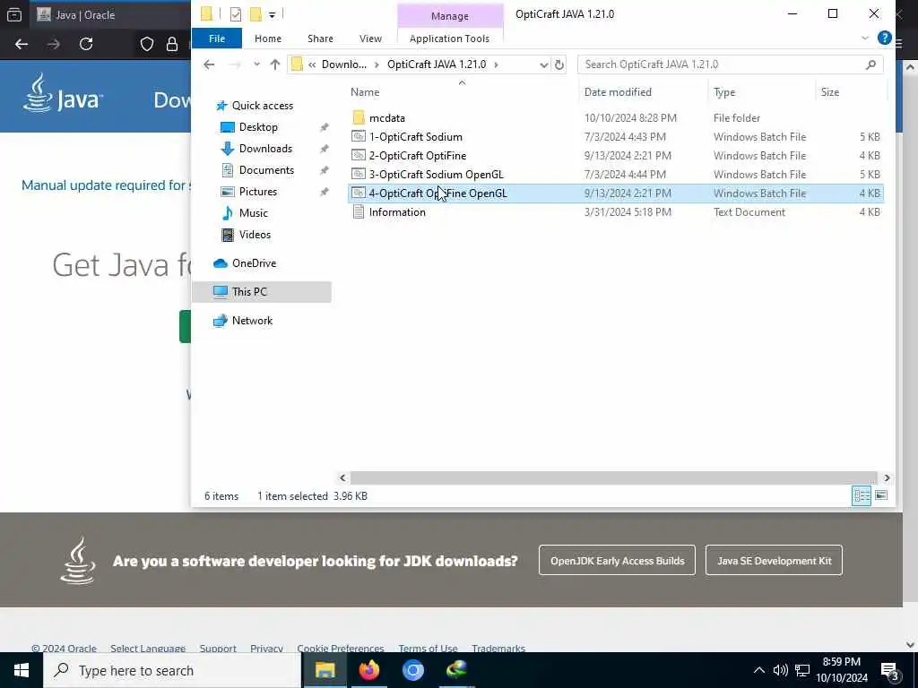Go back in File Explorer
The height and width of the screenshot is (688, 918).
tap(209, 64)
